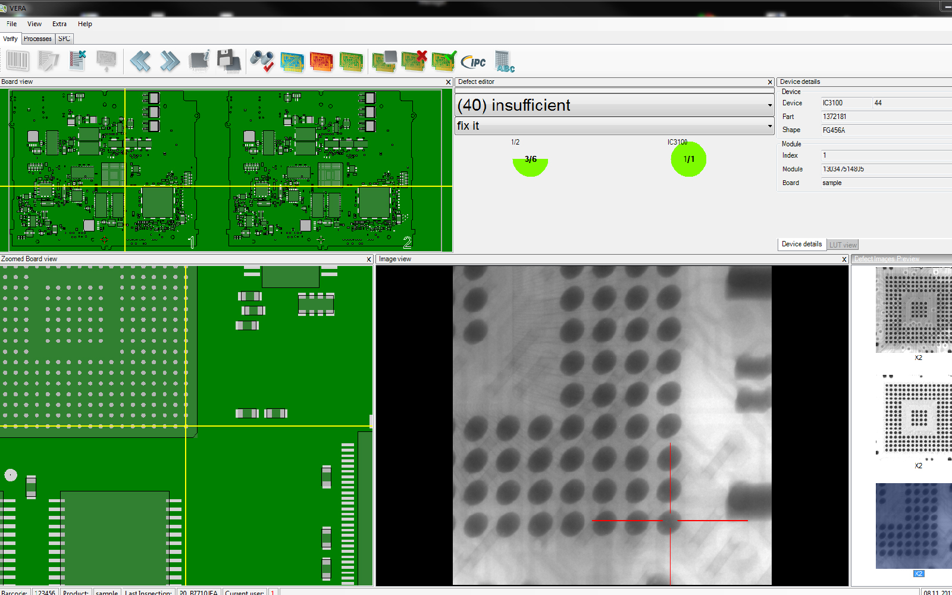Open the IPC standard icon
Screen dimensions: 952x595
[x=474, y=61]
